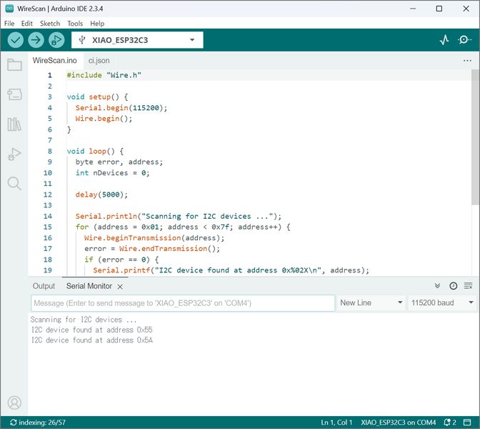Image resolution: width=480 pixels, height=429 pixels.
Task: Open the Sketchbook folder sidebar icon
Action: (x=14, y=64)
